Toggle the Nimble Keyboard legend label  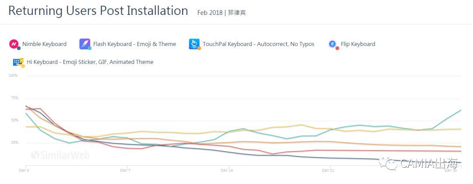44,44
